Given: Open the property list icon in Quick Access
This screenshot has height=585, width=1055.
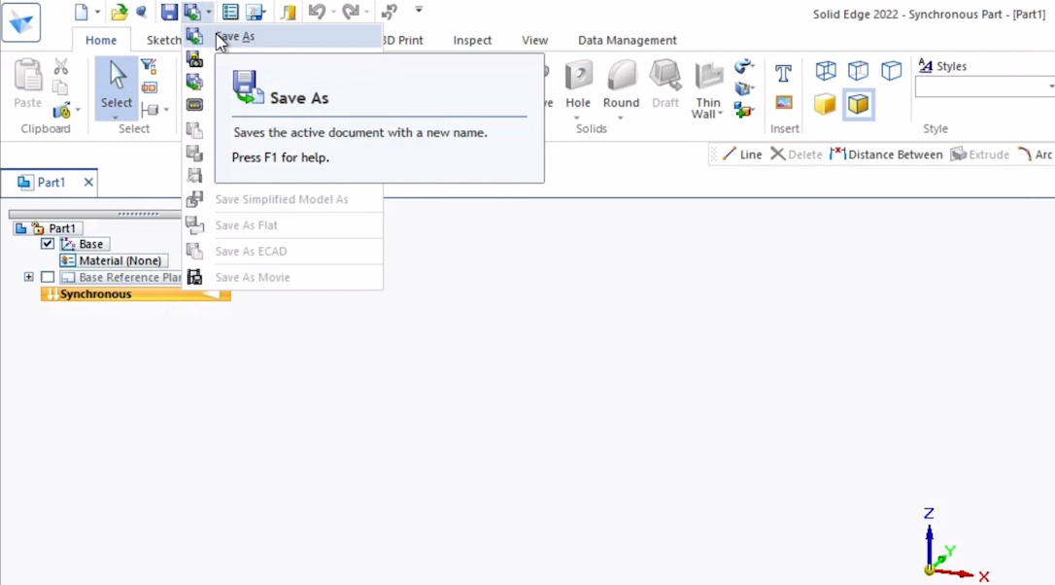Looking at the screenshot, I should (230, 12).
